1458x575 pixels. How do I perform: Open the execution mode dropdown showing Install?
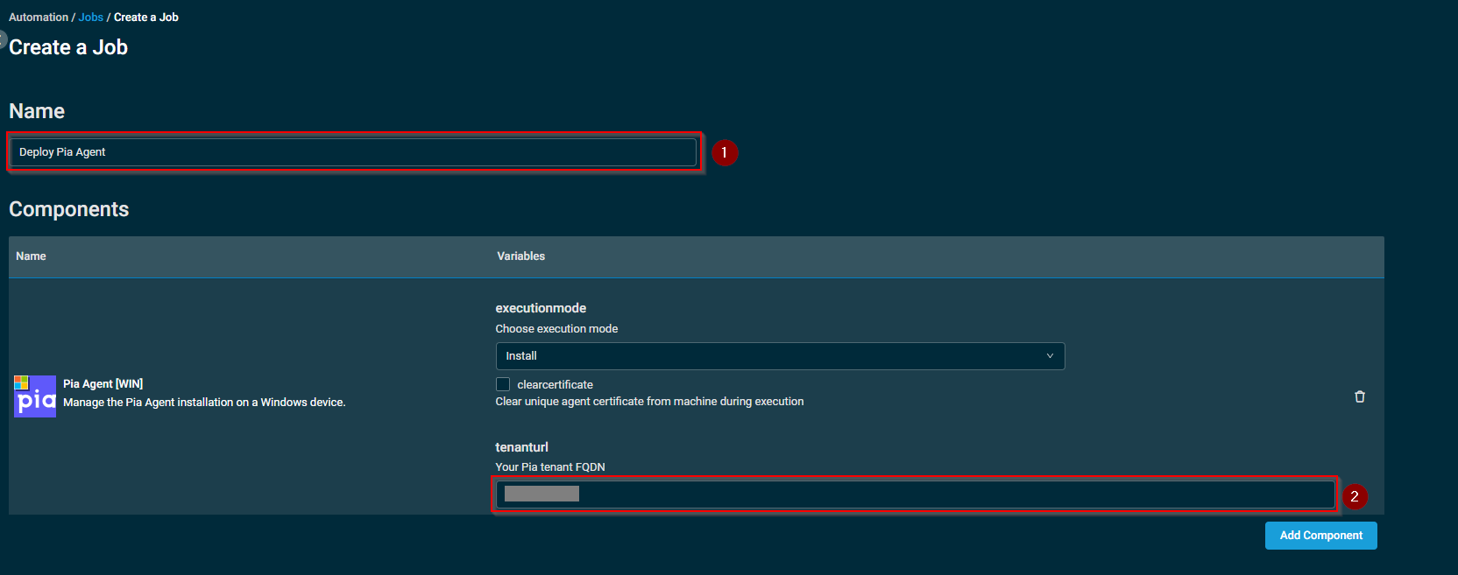pos(780,356)
